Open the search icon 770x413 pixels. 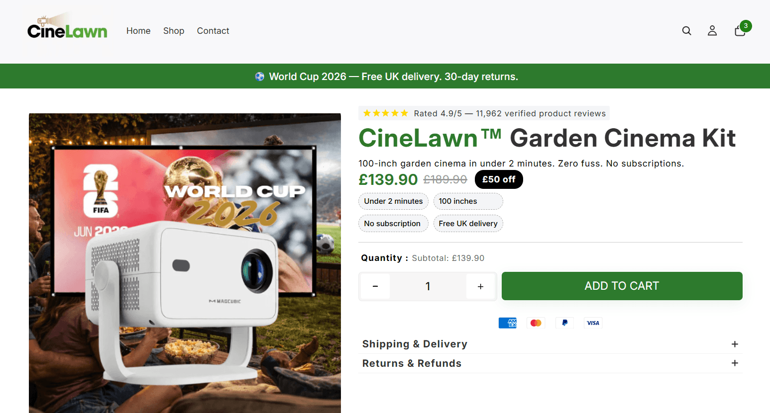pyautogui.click(x=687, y=31)
